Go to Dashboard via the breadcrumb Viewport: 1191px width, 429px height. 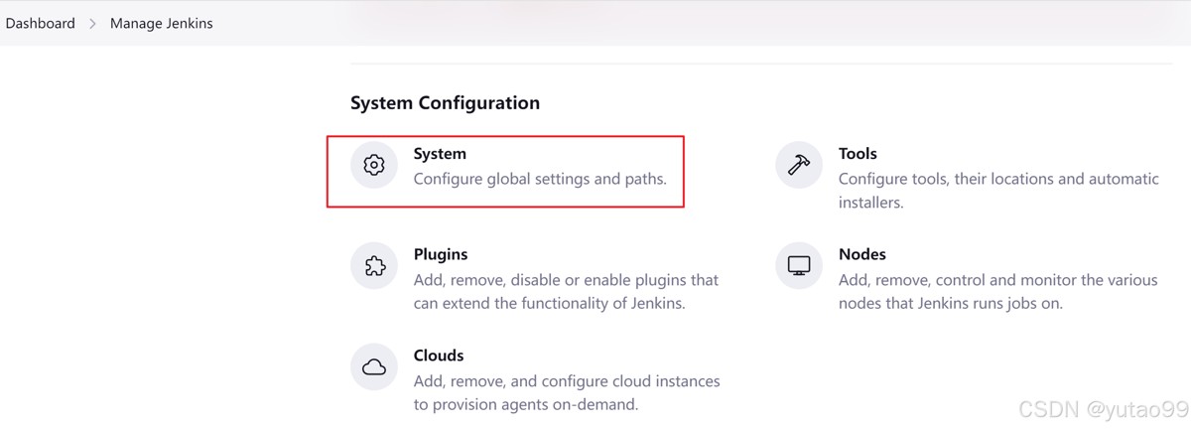click(x=41, y=23)
